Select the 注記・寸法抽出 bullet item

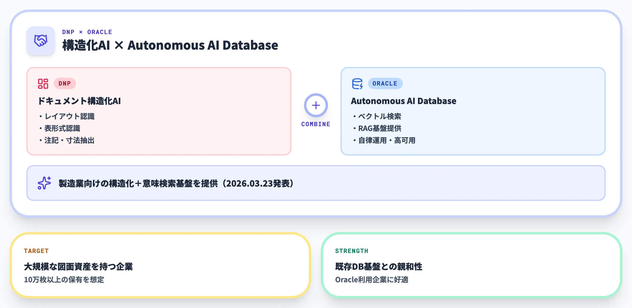pyautogui.click(x=69, y=140)
